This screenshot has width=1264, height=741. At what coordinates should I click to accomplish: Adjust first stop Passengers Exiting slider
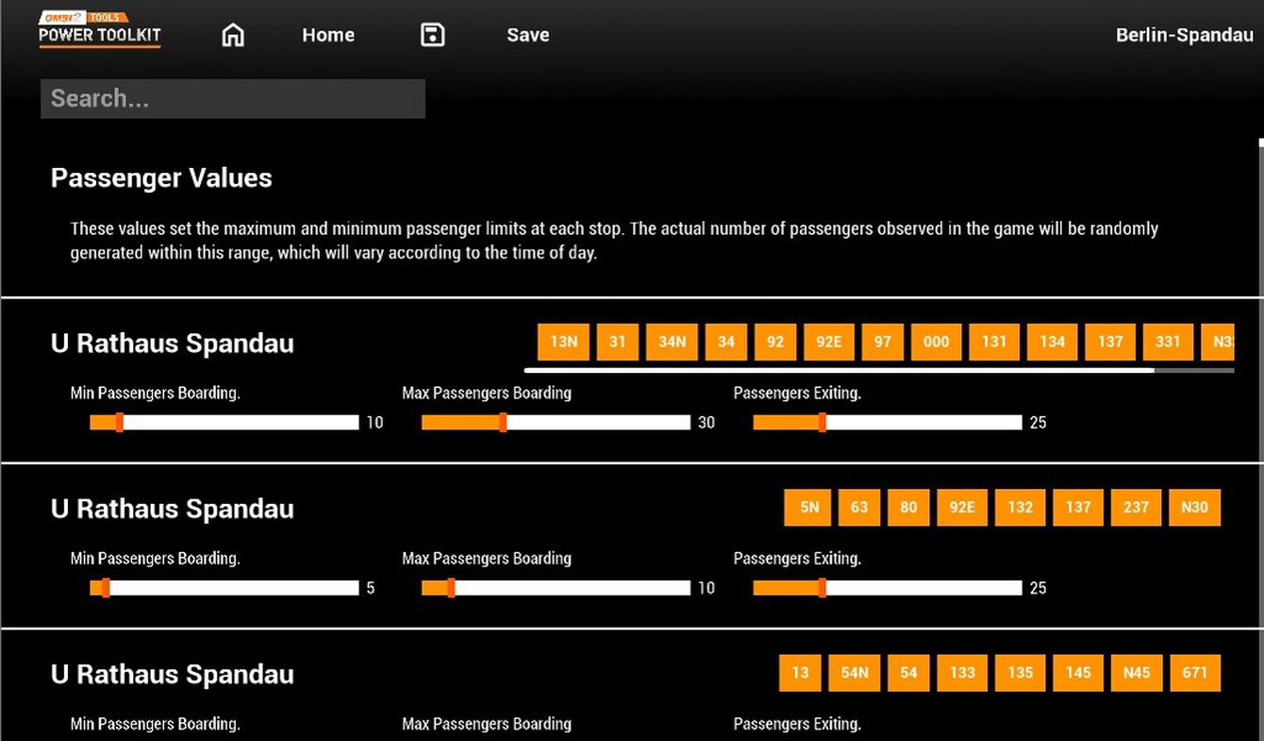[x=888, y=423]
